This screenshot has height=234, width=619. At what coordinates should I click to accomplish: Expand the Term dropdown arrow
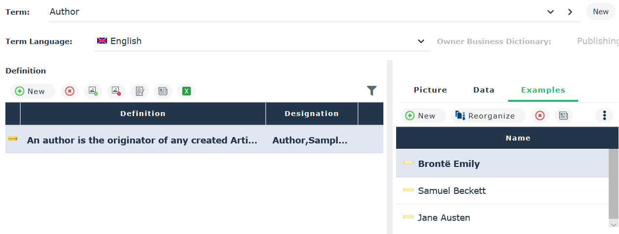pyautogui.click(x=550, y=12)
